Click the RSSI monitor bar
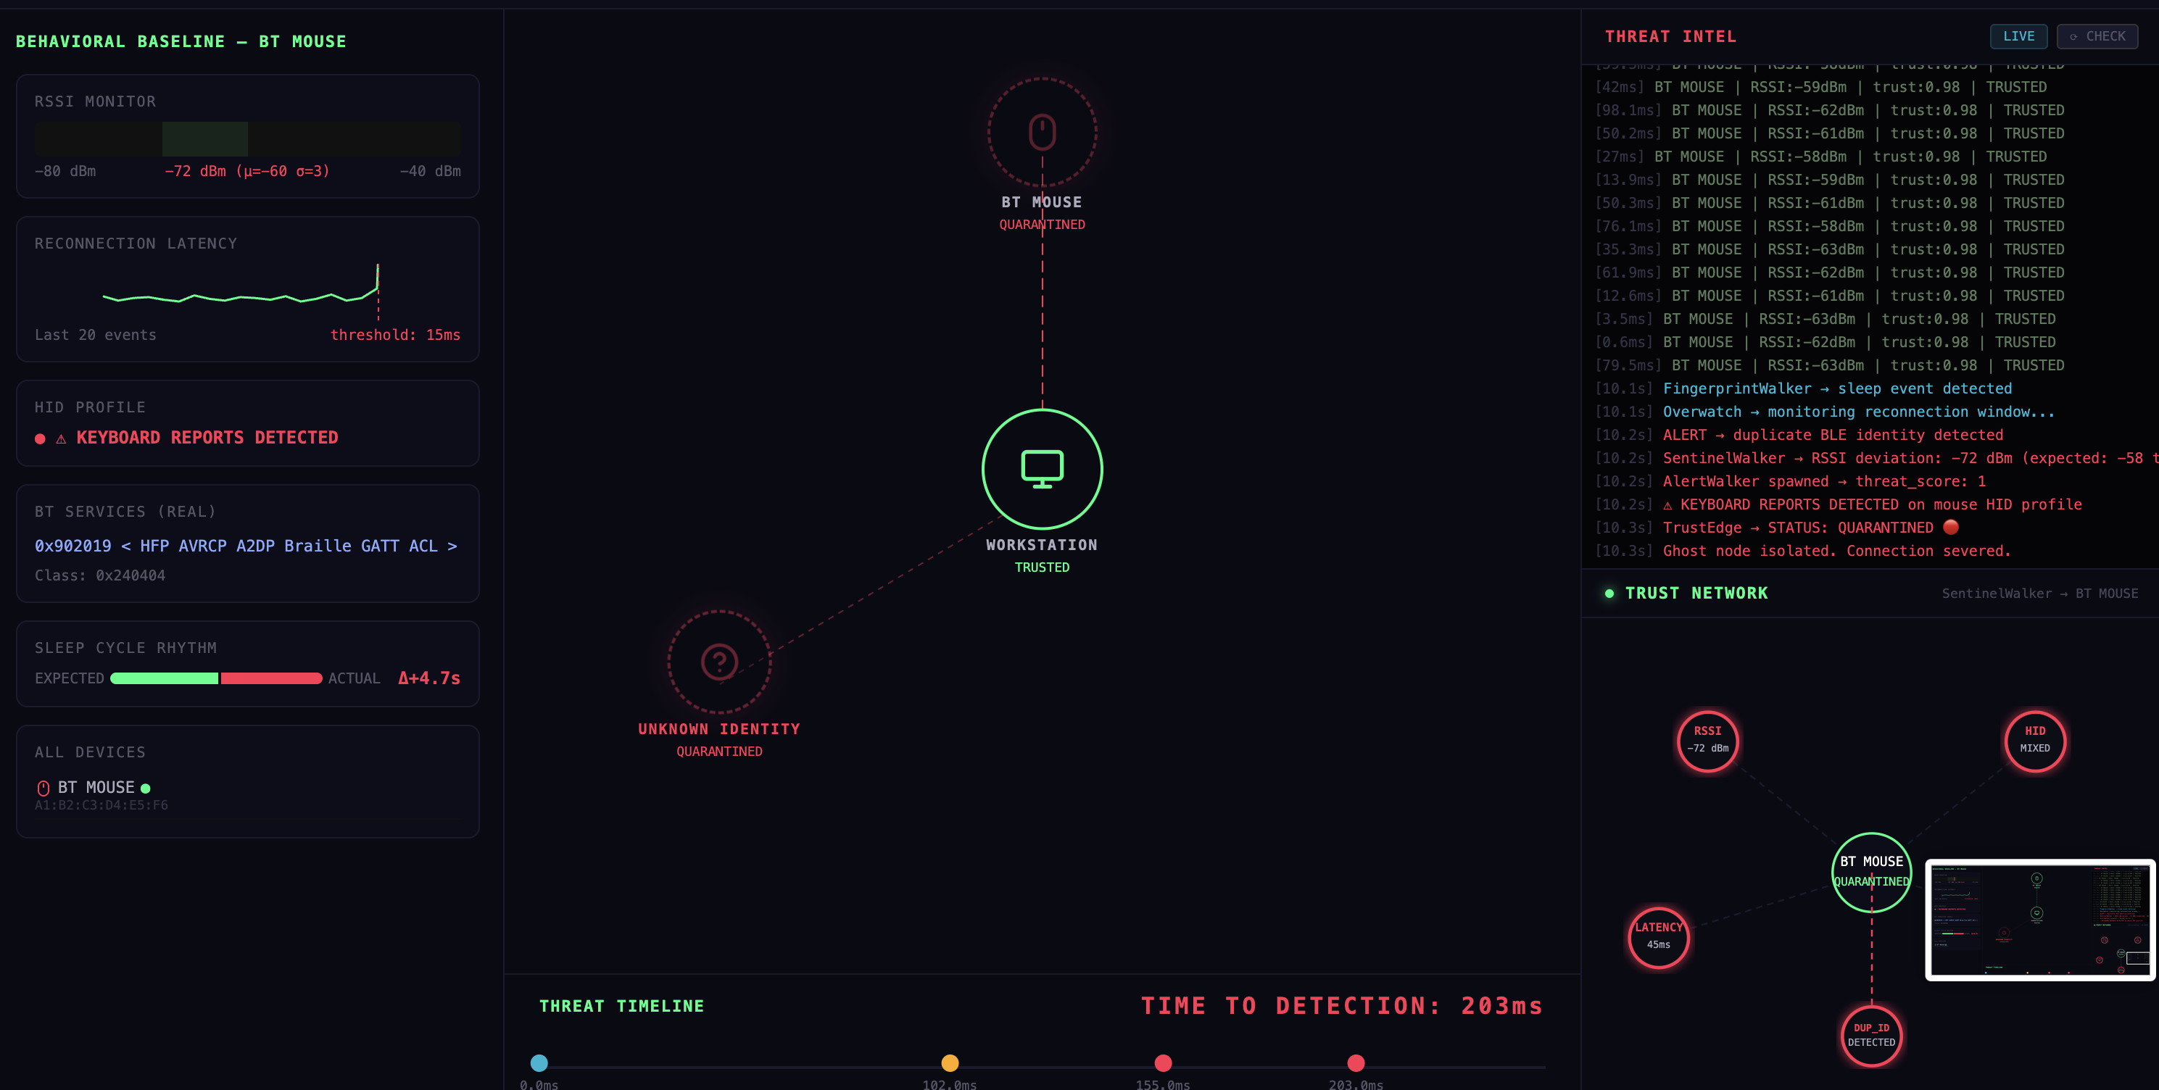 point(247,138)
